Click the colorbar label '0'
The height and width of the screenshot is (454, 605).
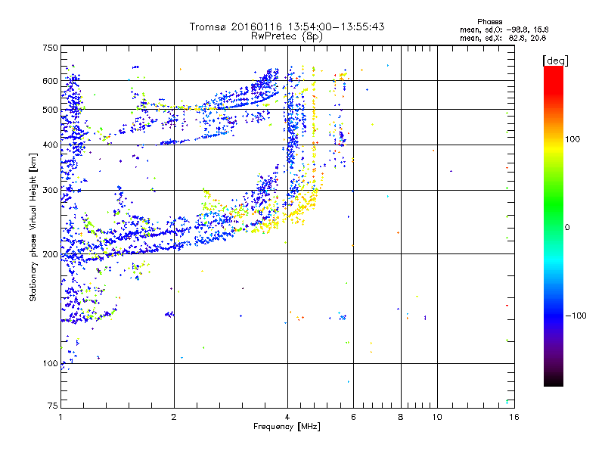[567, 228]
